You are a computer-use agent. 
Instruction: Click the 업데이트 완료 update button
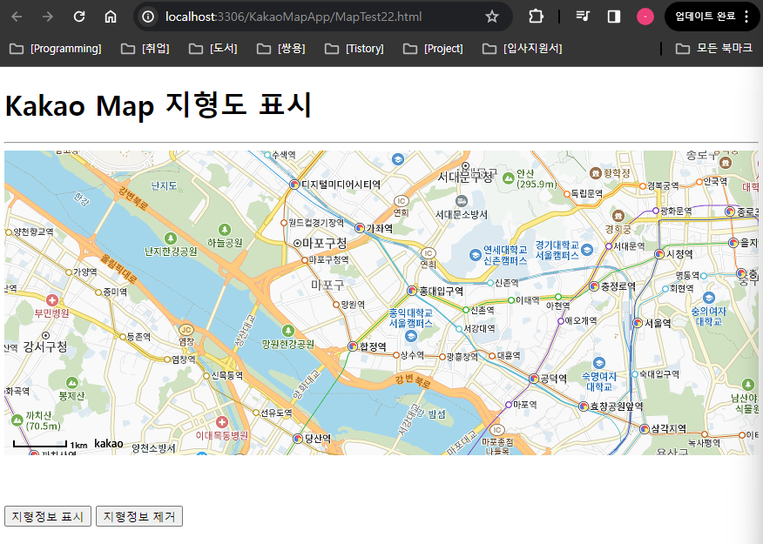[x=706, y=17]
